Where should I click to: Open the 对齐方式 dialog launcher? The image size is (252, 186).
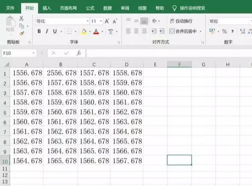click(203, 42)
